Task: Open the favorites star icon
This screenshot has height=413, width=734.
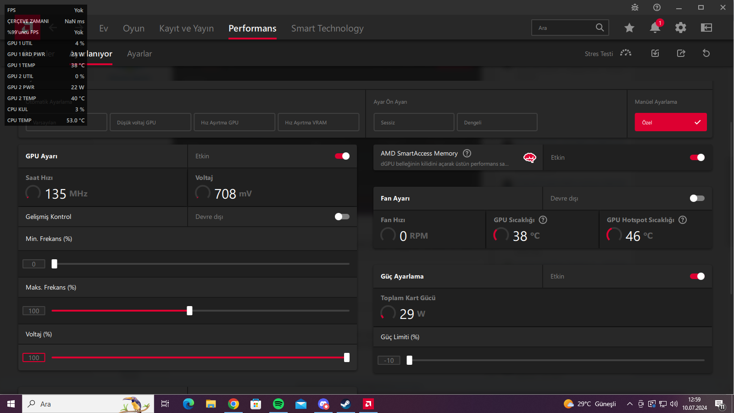Action: click(x=629, y=28)
